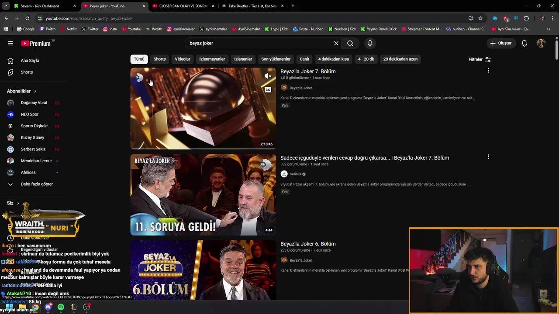Start voice search with microphone icon

pyautogui.click(x=370, y=43)
